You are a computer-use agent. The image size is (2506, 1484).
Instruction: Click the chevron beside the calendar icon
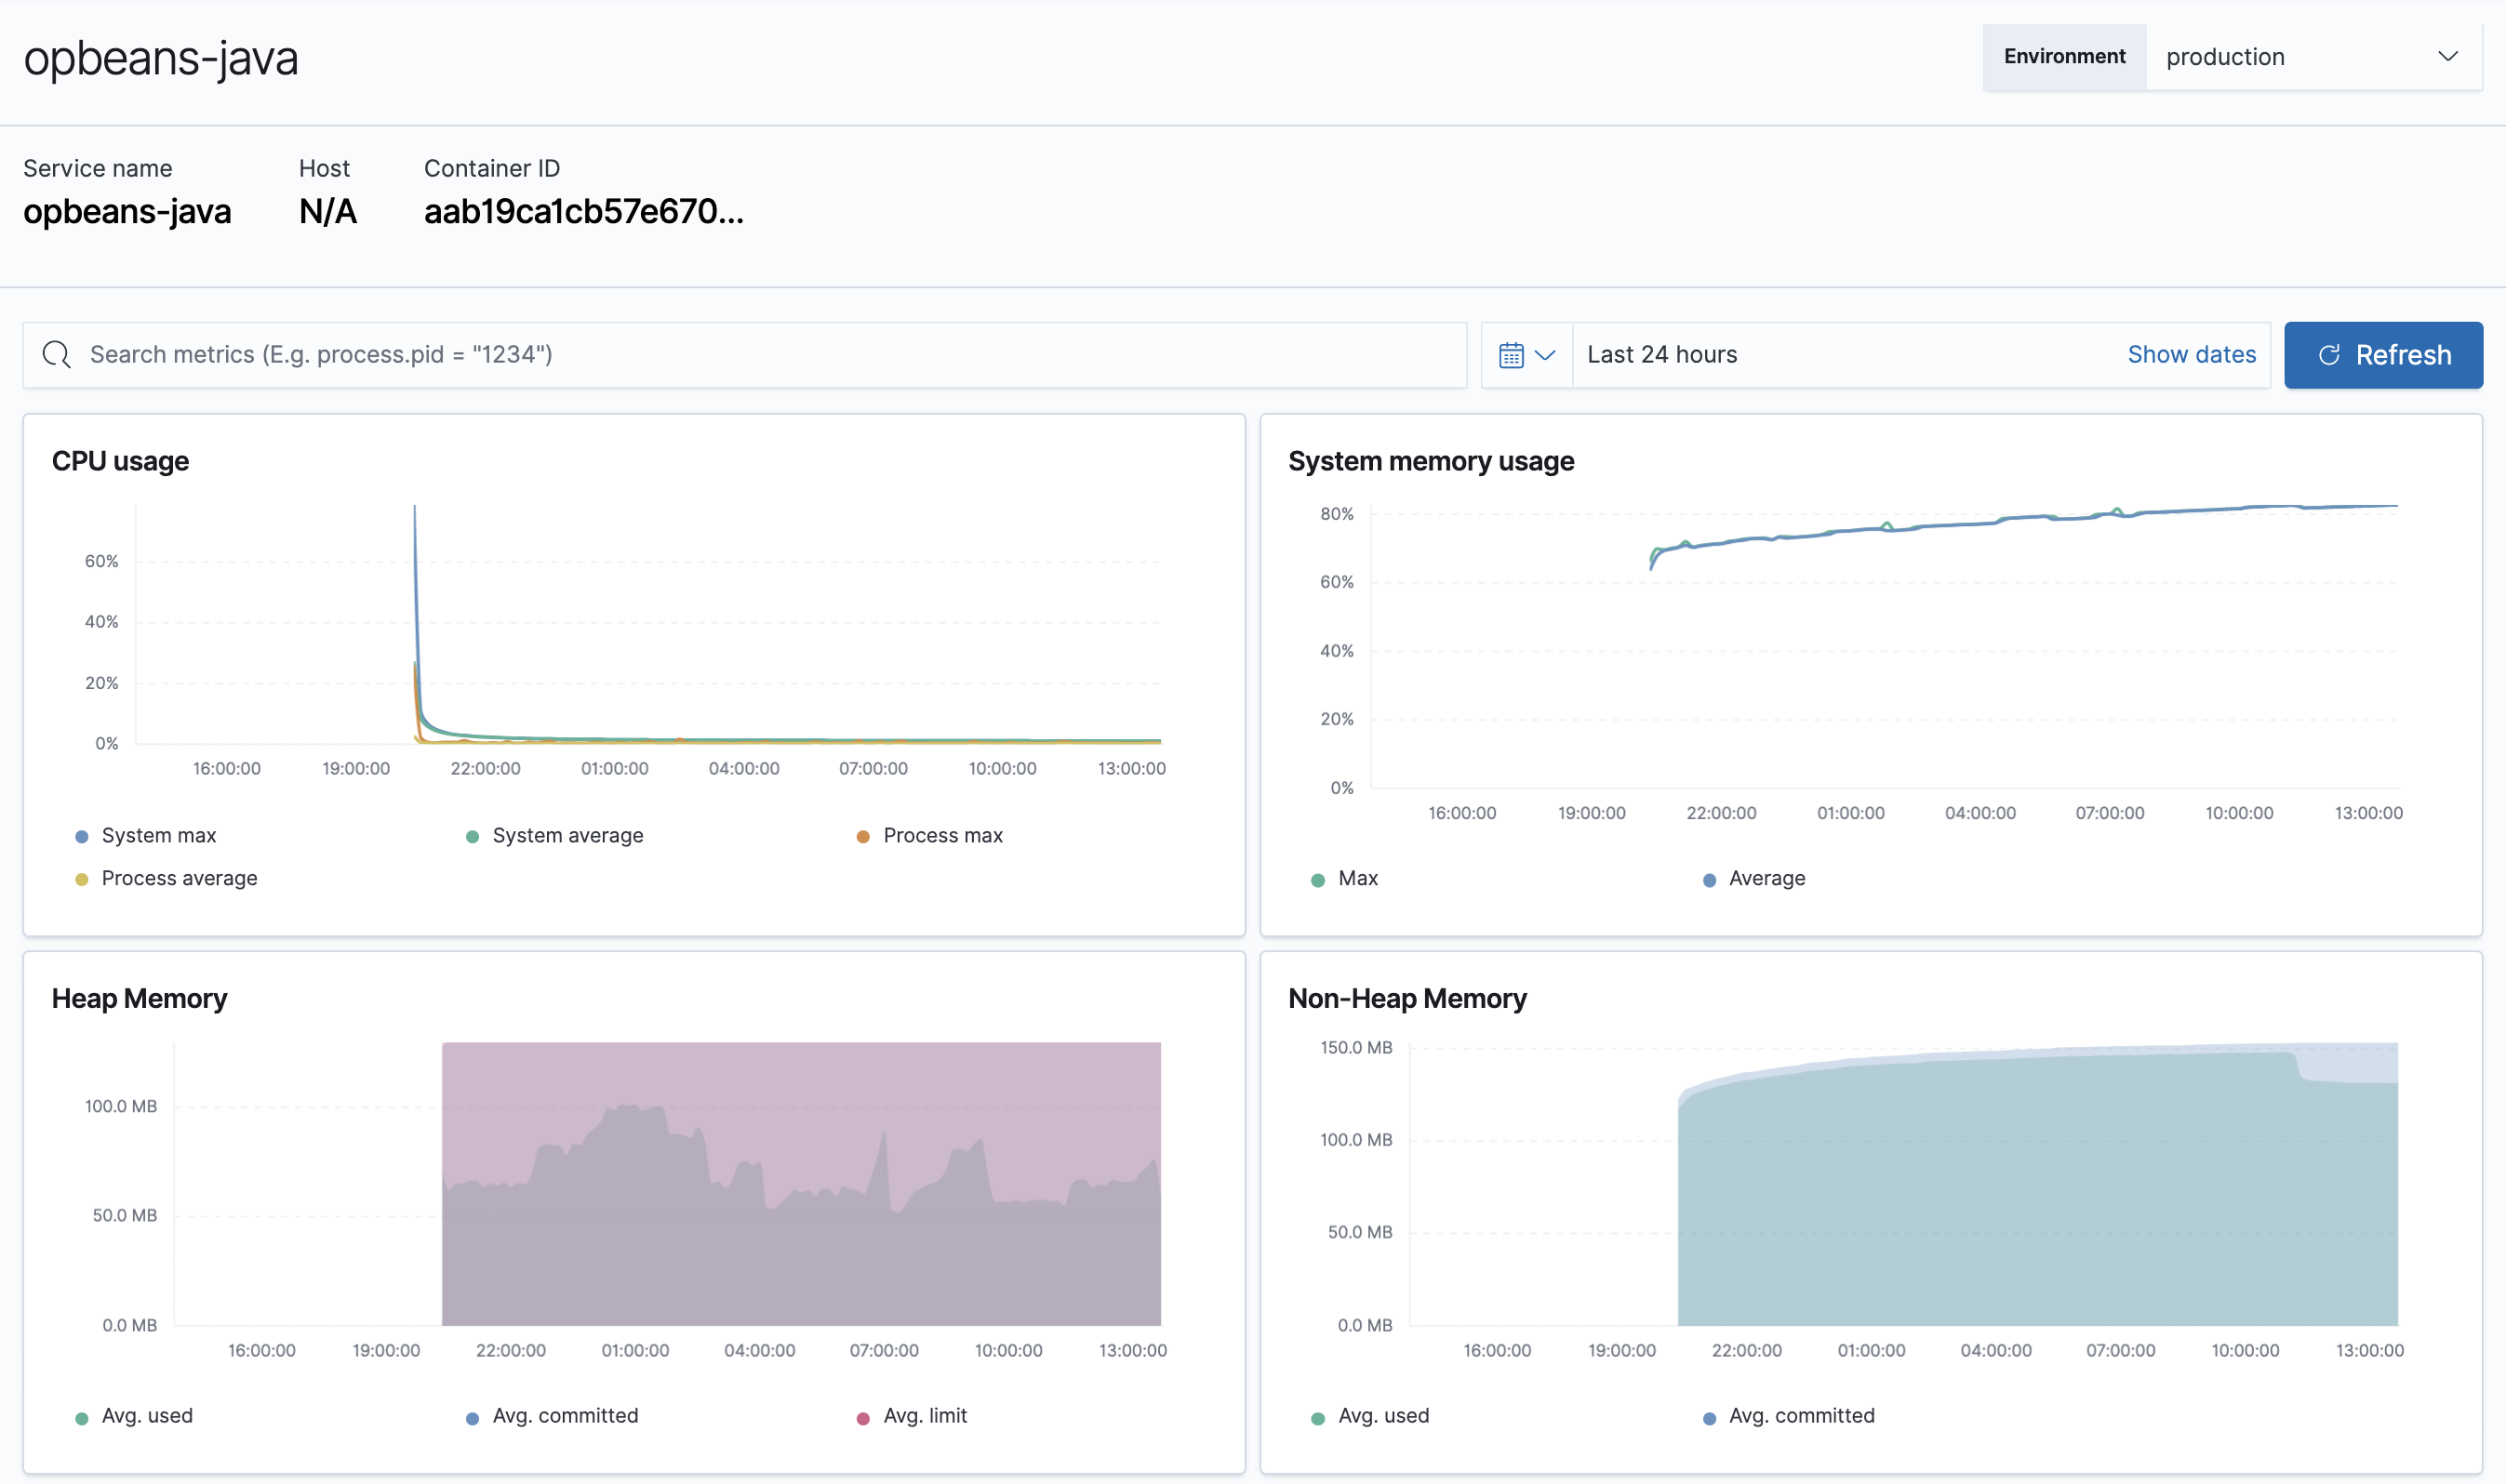(x=1544, y=356)
